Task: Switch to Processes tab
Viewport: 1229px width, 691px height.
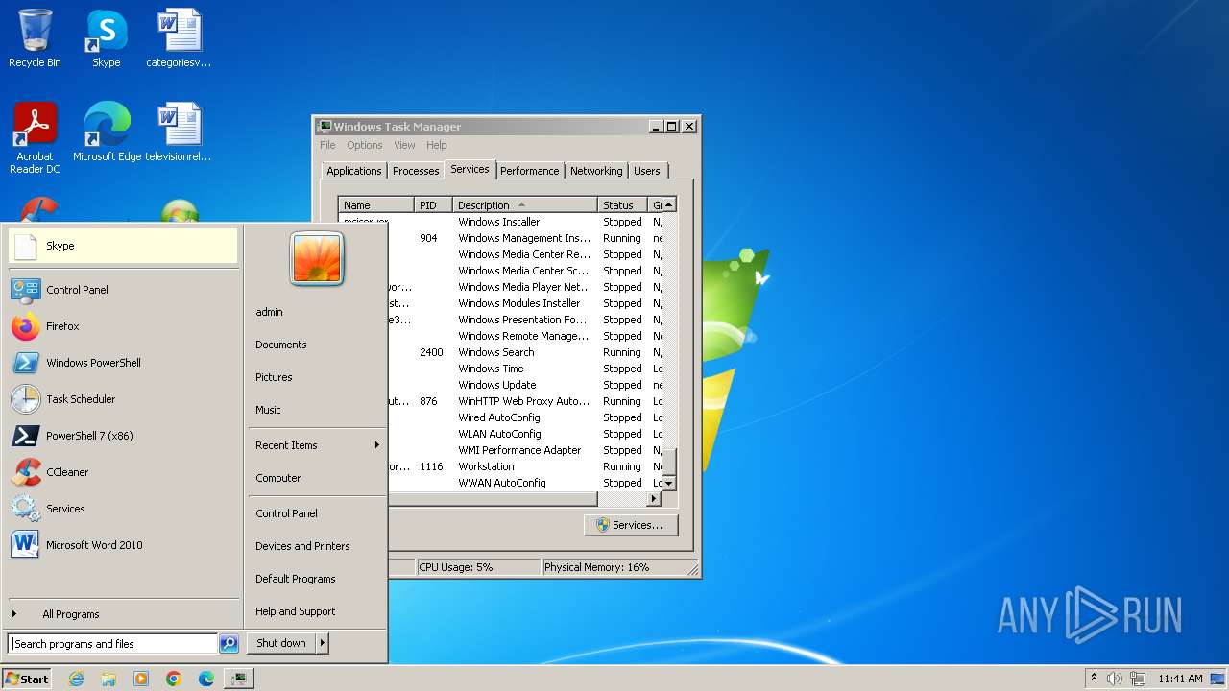Action: [x=416, y=171]
